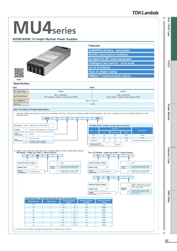Select the '2xMOPPs primary - secondary' feature bar
The width and height of the screenshot is (177, 251).
pos(121,50)
